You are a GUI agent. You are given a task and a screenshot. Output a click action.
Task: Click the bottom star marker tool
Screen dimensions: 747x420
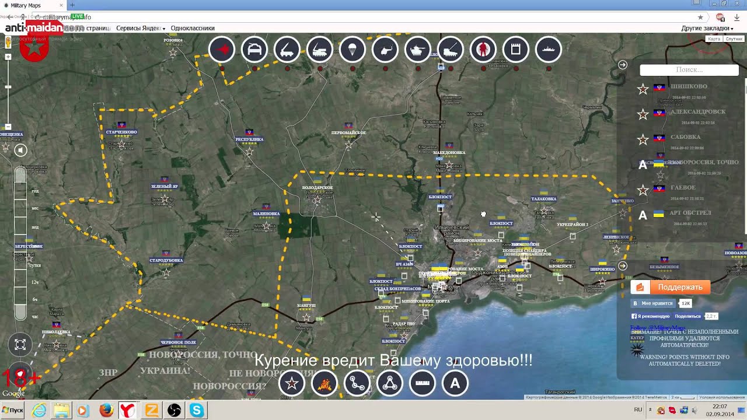click(x=292, y=383)
